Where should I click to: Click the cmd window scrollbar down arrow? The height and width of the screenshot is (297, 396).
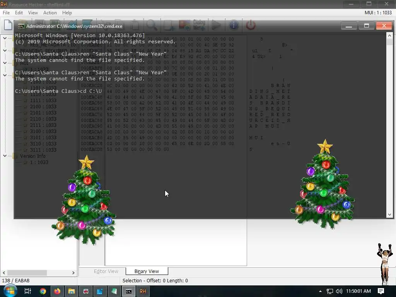(389, 215)
